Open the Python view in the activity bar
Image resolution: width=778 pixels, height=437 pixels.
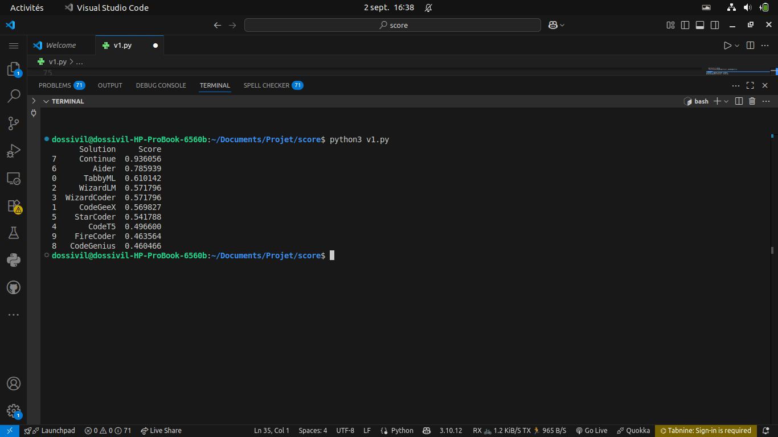(x=14, y=260)
